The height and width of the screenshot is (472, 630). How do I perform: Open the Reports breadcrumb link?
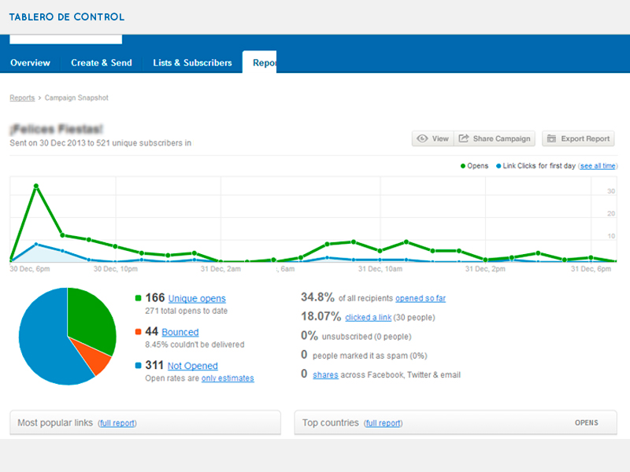[x=22, y=98]
